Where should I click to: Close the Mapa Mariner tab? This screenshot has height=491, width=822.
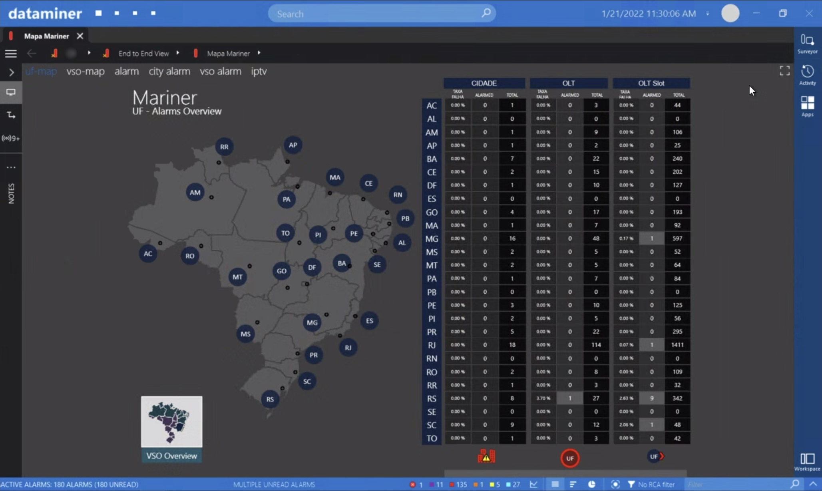[x=80, y=36]
